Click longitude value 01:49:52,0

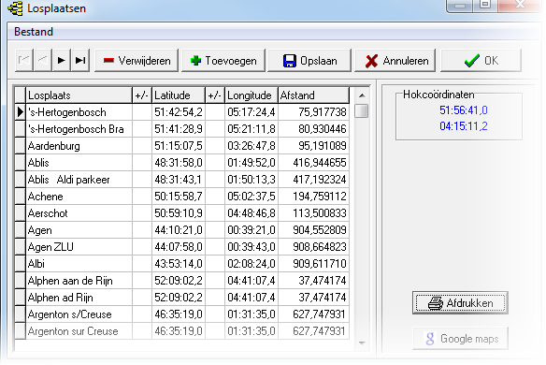(251, 163)
